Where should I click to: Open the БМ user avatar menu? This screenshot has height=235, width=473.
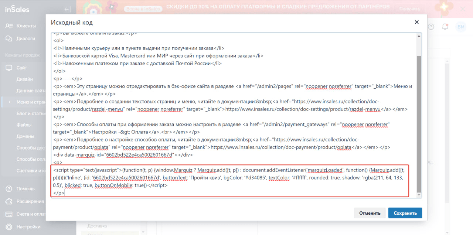(461, 27)
